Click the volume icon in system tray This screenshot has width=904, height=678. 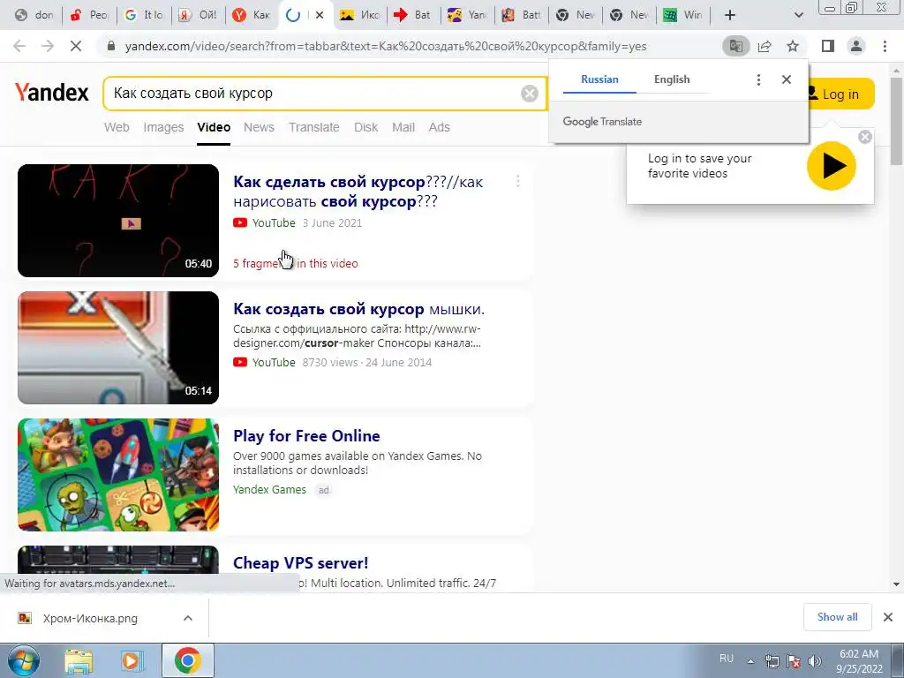[x=815, y=661]
